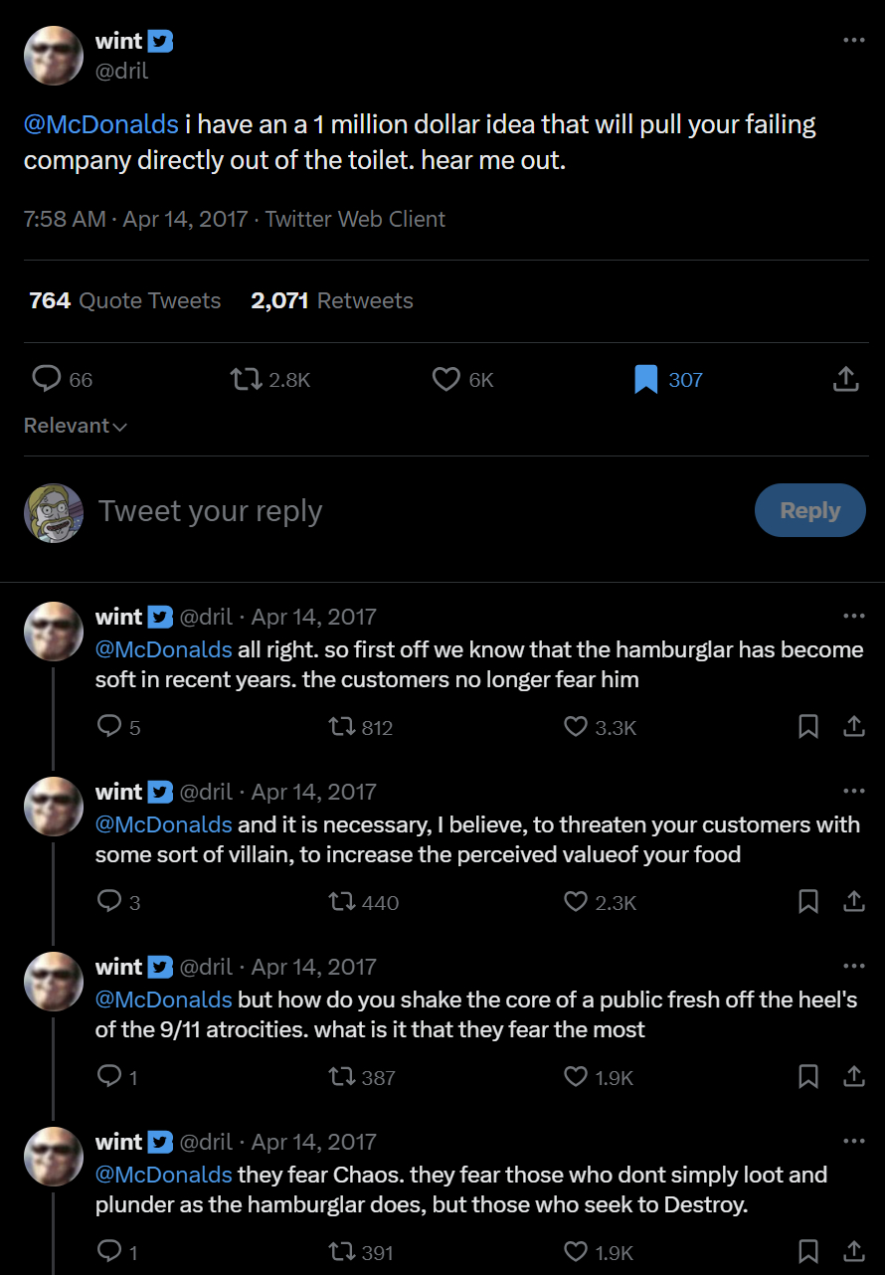Image resolution: width=885 pixels, height=1275 pixels.
Task: Open the more options menu on the main tweet
Action: pyautogui.click(x=853, y=40)
